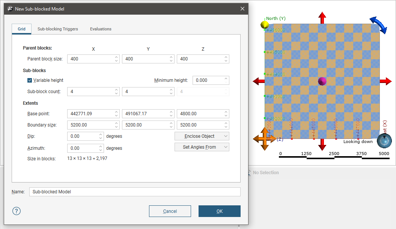The height and width of the screenshot is (229, 396).
Task: Click the Parent block size X field
Action: [90, 59]
